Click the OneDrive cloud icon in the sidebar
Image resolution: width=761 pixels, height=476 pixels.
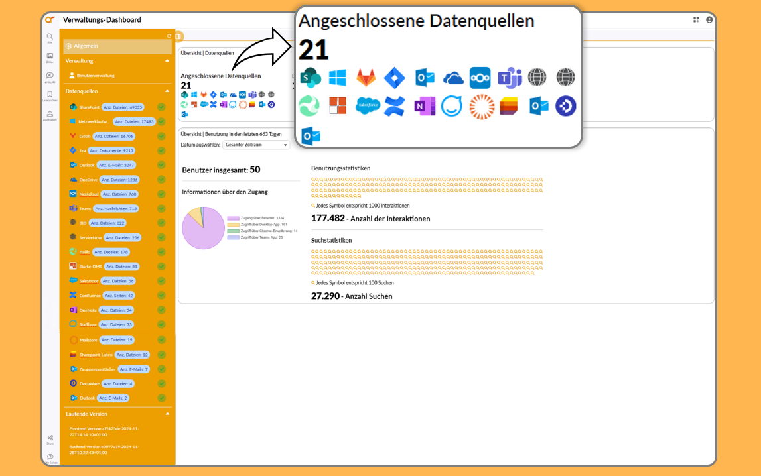[x=73, y=180]
